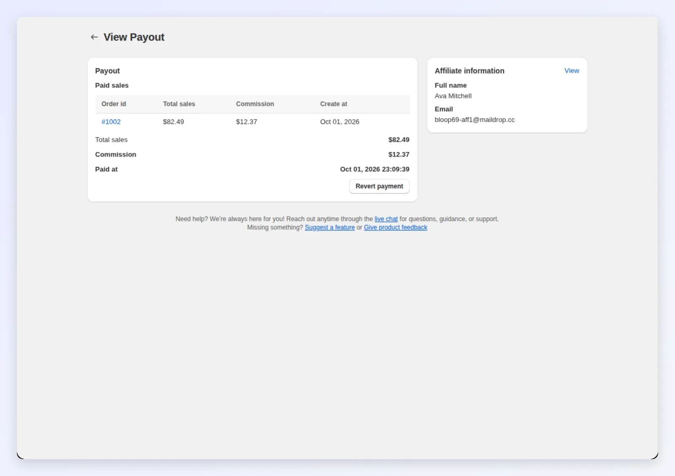Select the $12.37 cell in order row
The image size is (675, 476).
[x=246, y=122]
